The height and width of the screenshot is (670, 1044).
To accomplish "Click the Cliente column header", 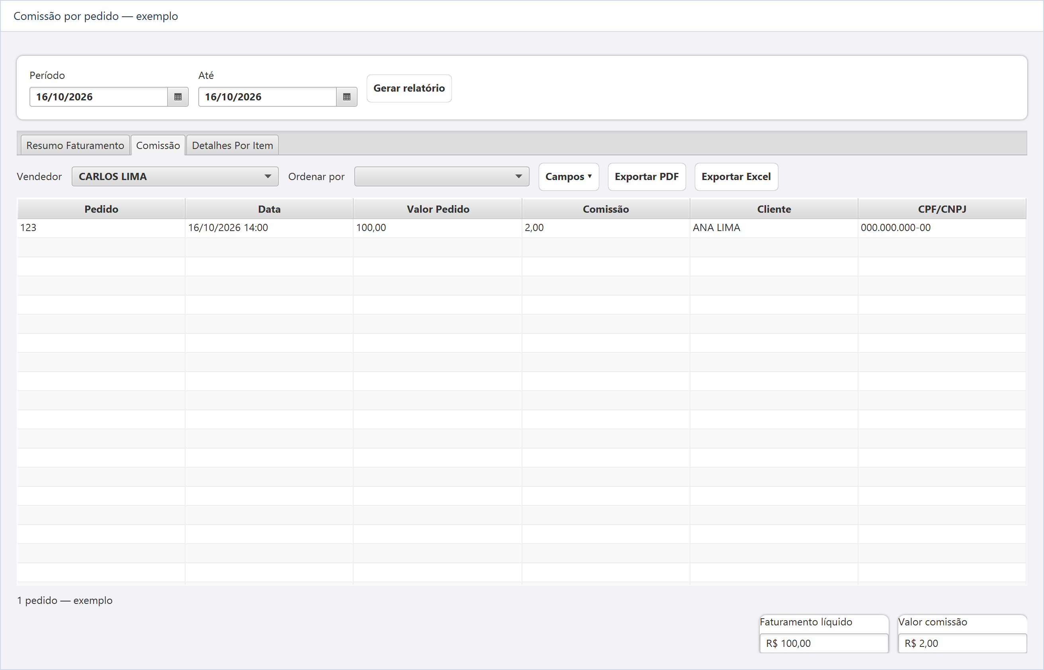I will tap(774, 209).
